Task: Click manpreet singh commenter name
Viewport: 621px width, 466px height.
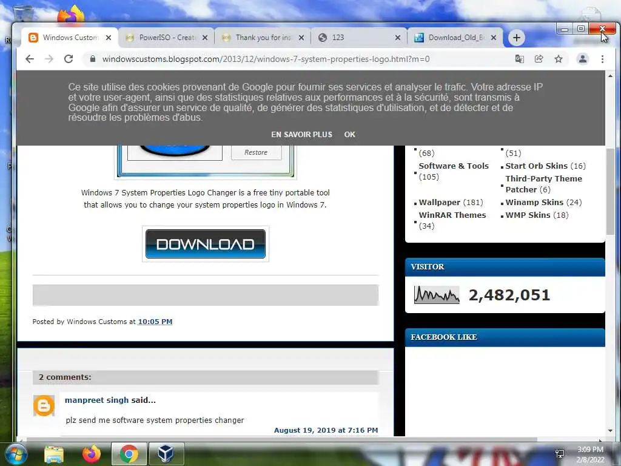Action: click(96, 400)
